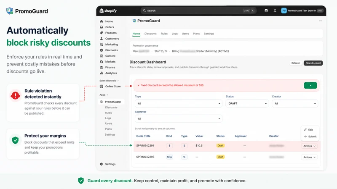Click the Orders inbox icon
Viewport: 337px width, 189px height.
point(102,27)
